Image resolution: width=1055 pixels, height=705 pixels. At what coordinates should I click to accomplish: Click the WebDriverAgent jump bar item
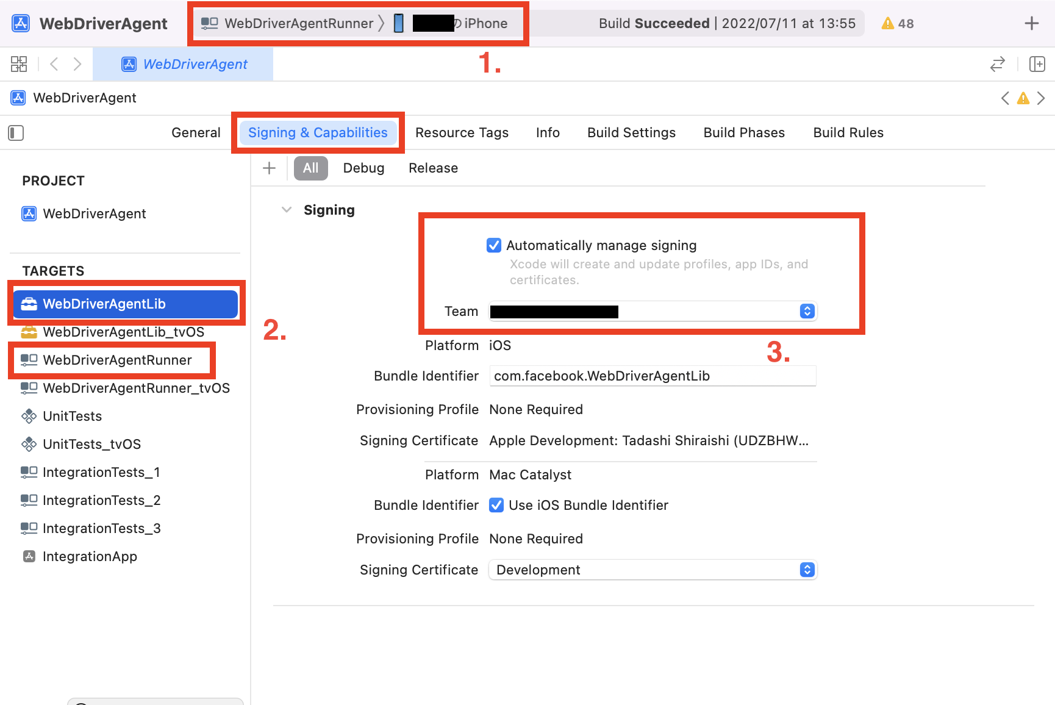73,98
